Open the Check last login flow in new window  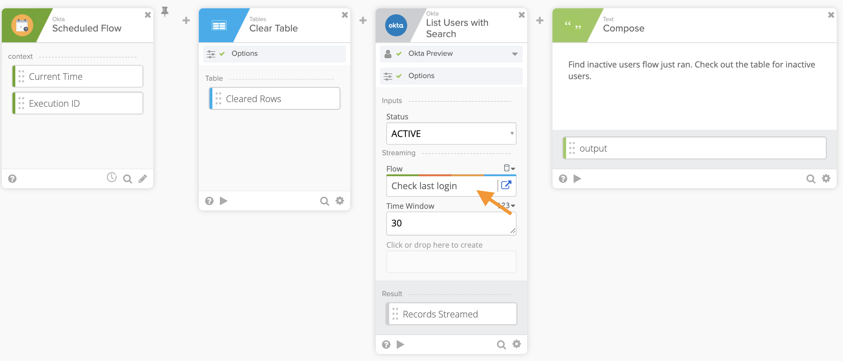point(506,185)
